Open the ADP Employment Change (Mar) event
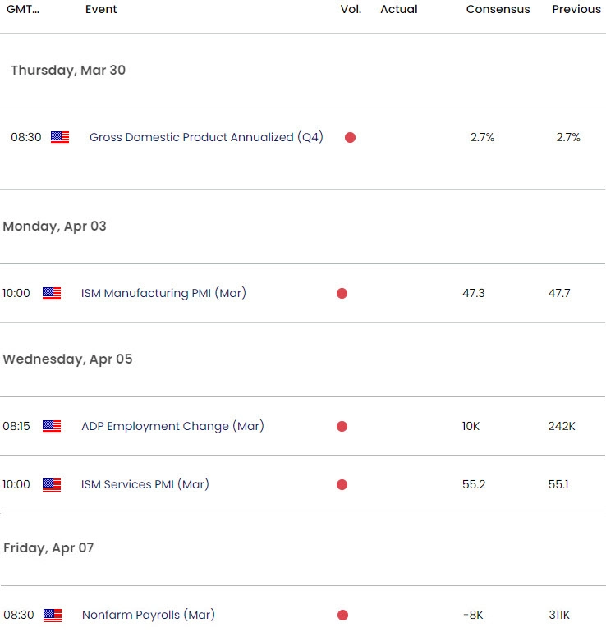This screenshot has height=641, width=606. (172, 426)
